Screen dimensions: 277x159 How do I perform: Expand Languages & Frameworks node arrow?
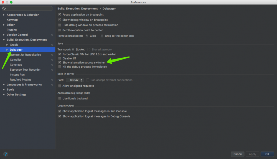tap(4, 84)
